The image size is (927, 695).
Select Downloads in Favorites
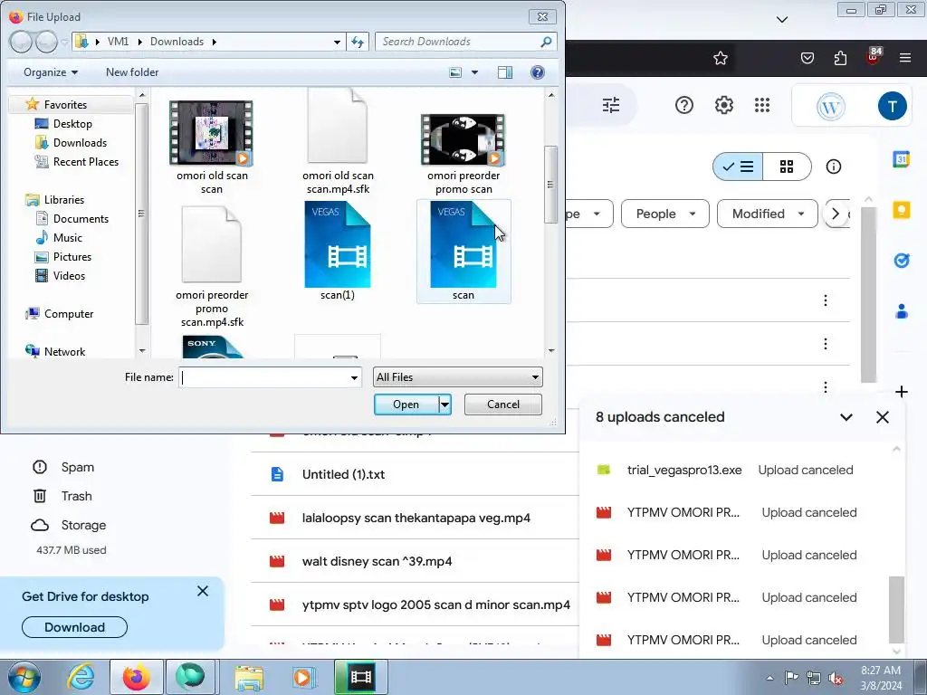point(80,142)
